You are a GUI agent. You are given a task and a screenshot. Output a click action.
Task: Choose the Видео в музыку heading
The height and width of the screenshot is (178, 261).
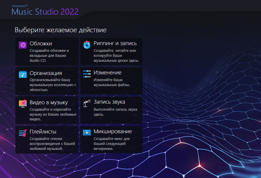tap(49, 102)
